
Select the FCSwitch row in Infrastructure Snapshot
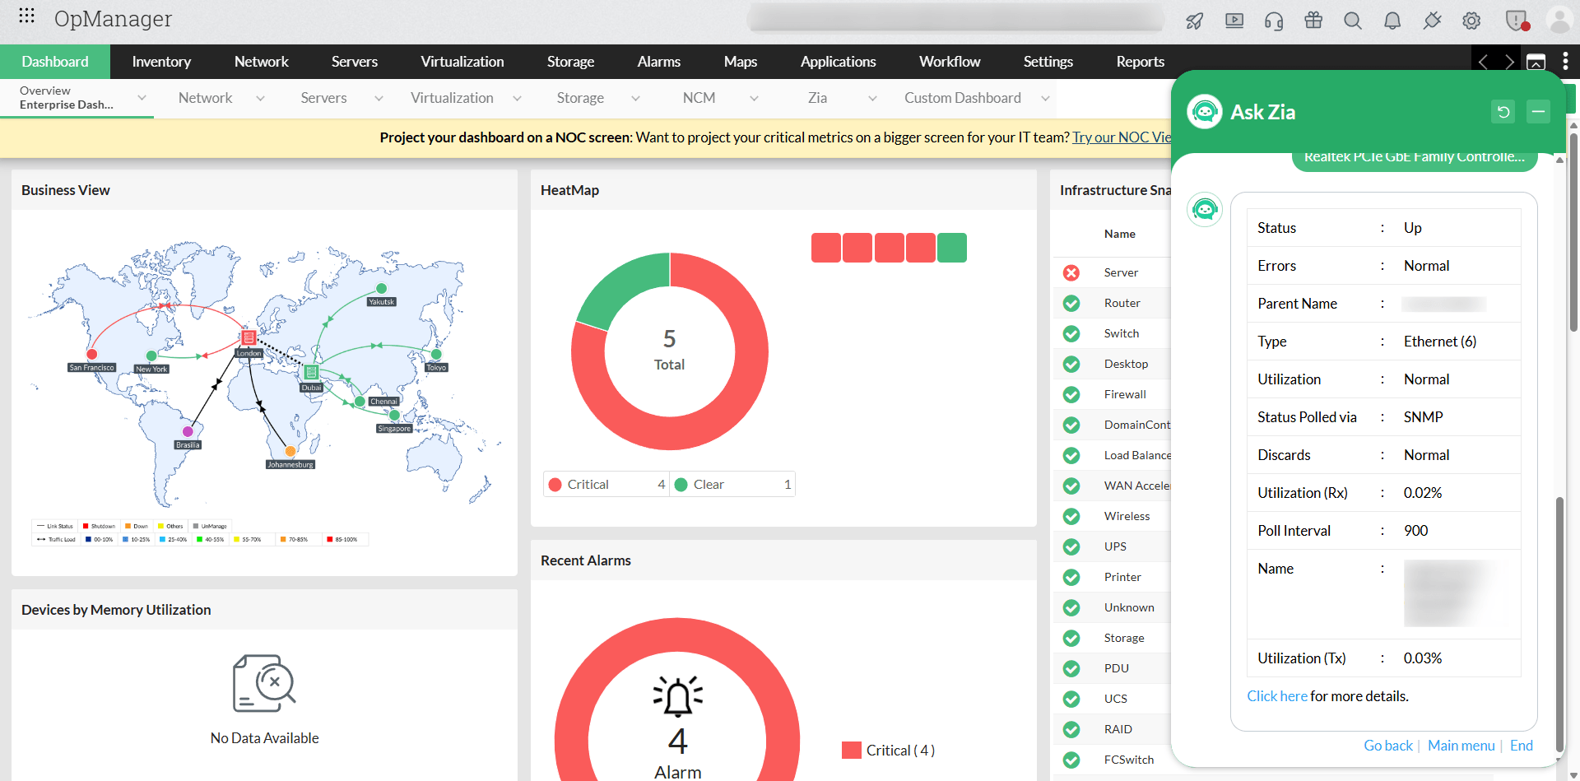(1113, 760)
